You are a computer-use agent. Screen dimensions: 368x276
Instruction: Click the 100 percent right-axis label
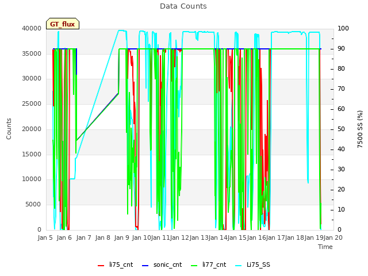343,28
